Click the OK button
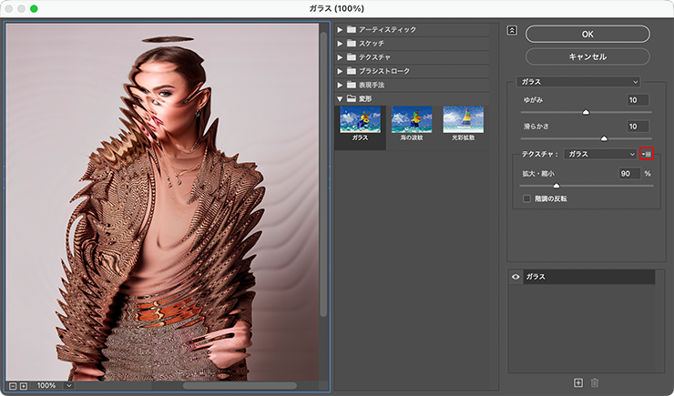The image size is (674, 396). click(587, 34)
